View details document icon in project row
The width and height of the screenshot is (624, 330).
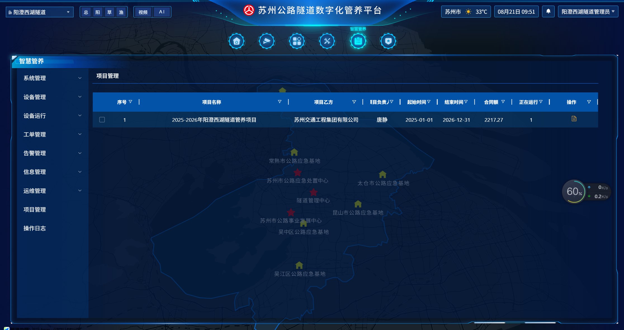point(574,119)
